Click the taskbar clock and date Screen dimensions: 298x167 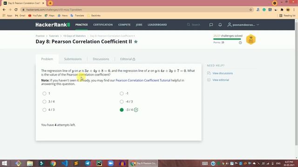click(289, 163)
